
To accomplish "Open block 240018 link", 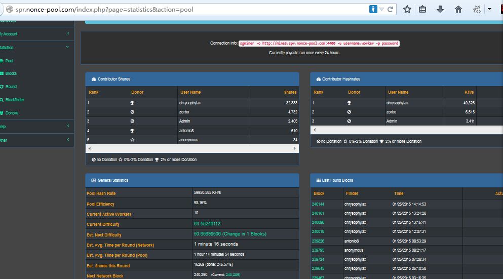I will [318, 231].
